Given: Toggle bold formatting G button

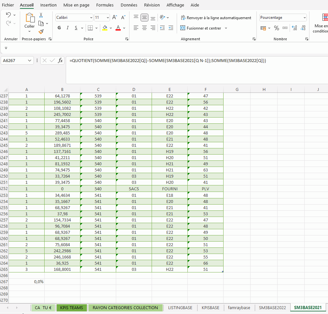Looking at the screenshot, I should (x=59, y=28).
